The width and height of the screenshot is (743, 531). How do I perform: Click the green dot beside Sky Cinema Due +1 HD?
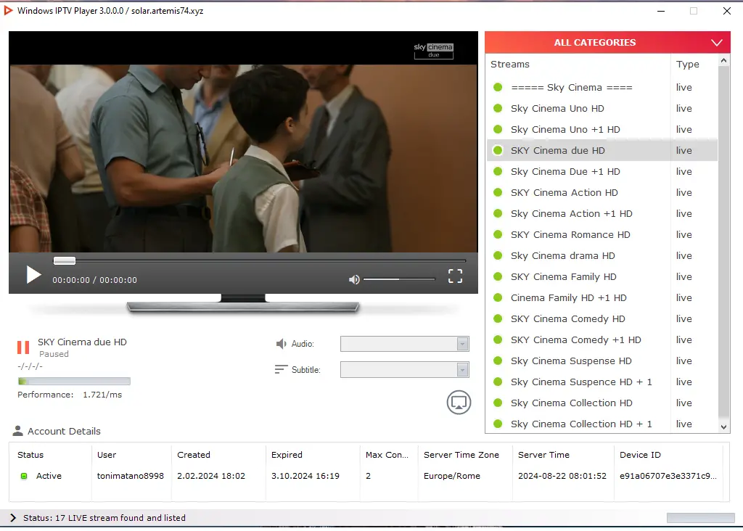click(x=498, y=171)
